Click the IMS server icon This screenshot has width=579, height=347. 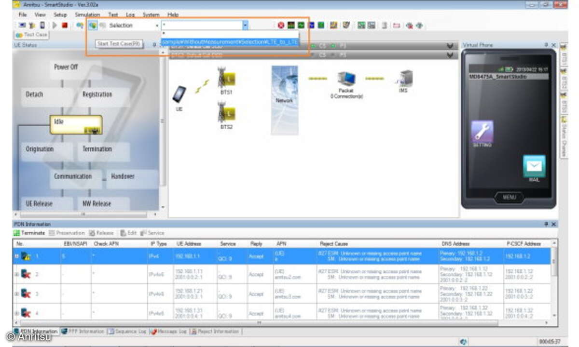click(404, 78)
